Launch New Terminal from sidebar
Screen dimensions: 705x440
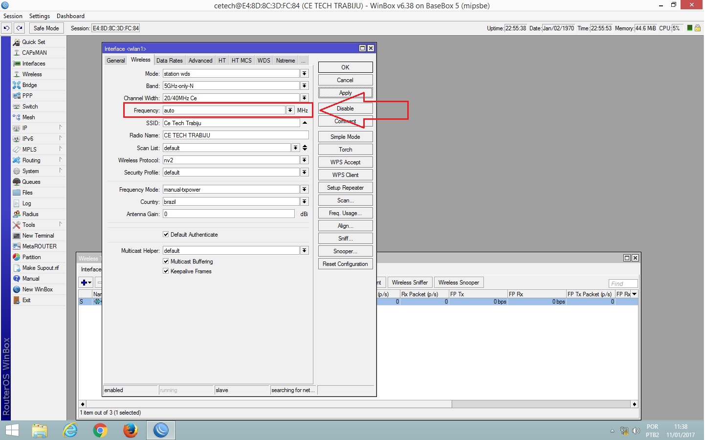pos(38,236)
